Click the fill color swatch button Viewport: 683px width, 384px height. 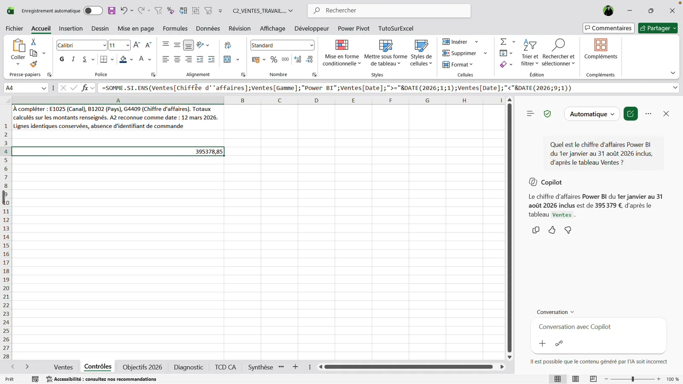click(123, 60)
